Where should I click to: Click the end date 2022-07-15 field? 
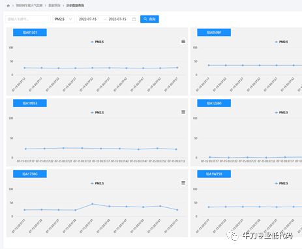(117, 19)
